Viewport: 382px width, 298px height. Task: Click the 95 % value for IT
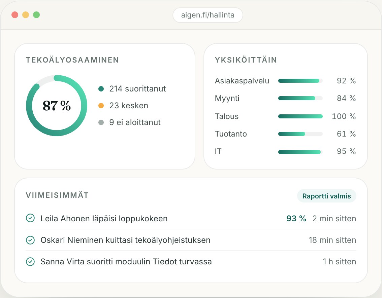click(x=346, y=151)
